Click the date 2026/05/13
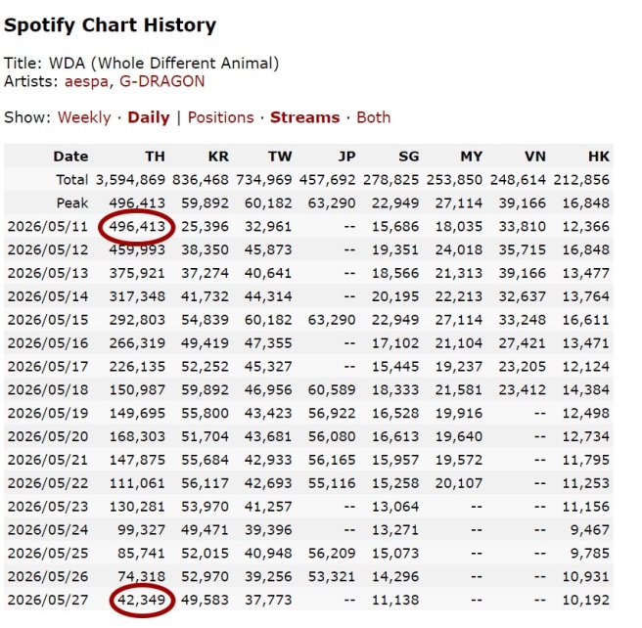This screenshot has height=628, width=642. tap(48, 273)
